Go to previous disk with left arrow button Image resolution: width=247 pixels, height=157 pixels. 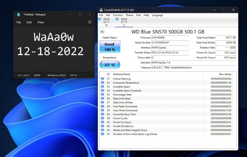tap(102, 31)
